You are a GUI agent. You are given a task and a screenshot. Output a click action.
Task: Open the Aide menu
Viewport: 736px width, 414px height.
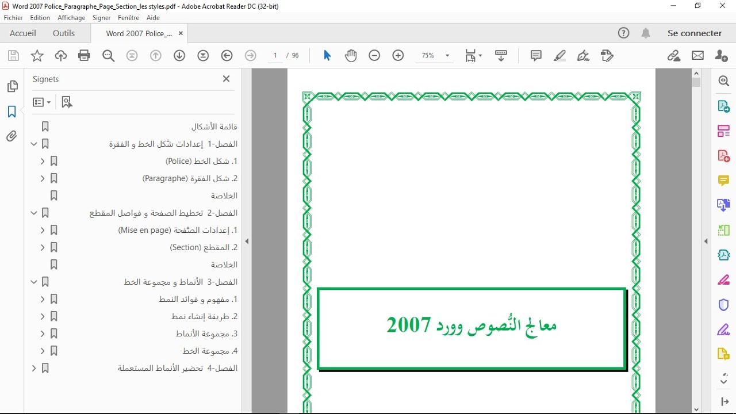(x=153, y=18)
